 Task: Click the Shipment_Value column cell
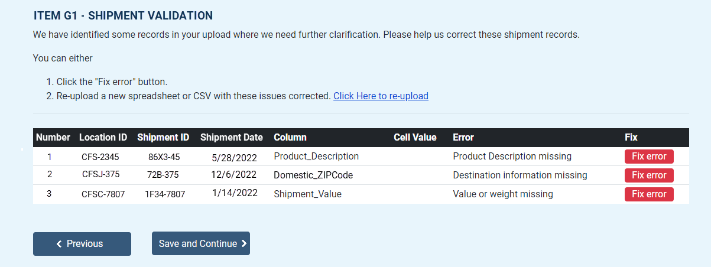point(307,194)
